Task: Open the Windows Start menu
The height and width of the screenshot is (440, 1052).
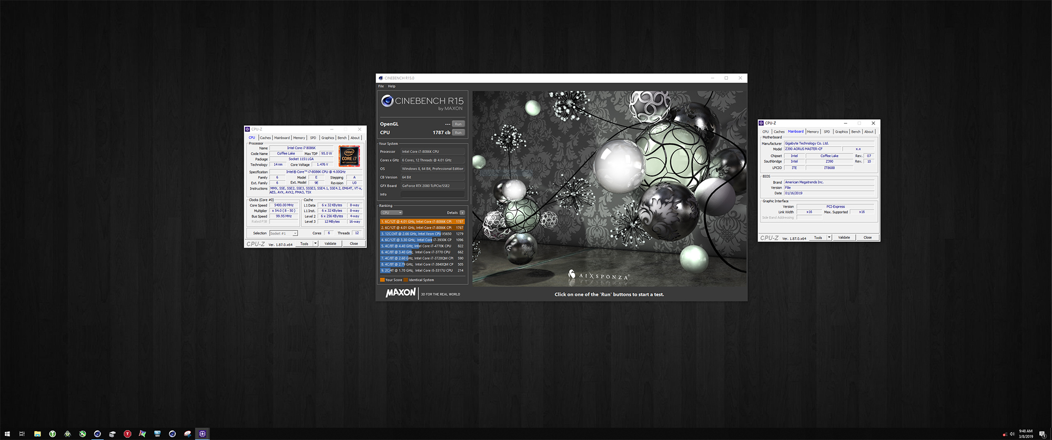Action: (7, 434)
